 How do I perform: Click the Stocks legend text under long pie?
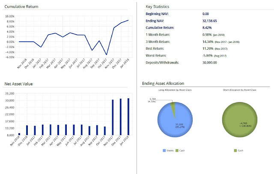pos(170,150)
